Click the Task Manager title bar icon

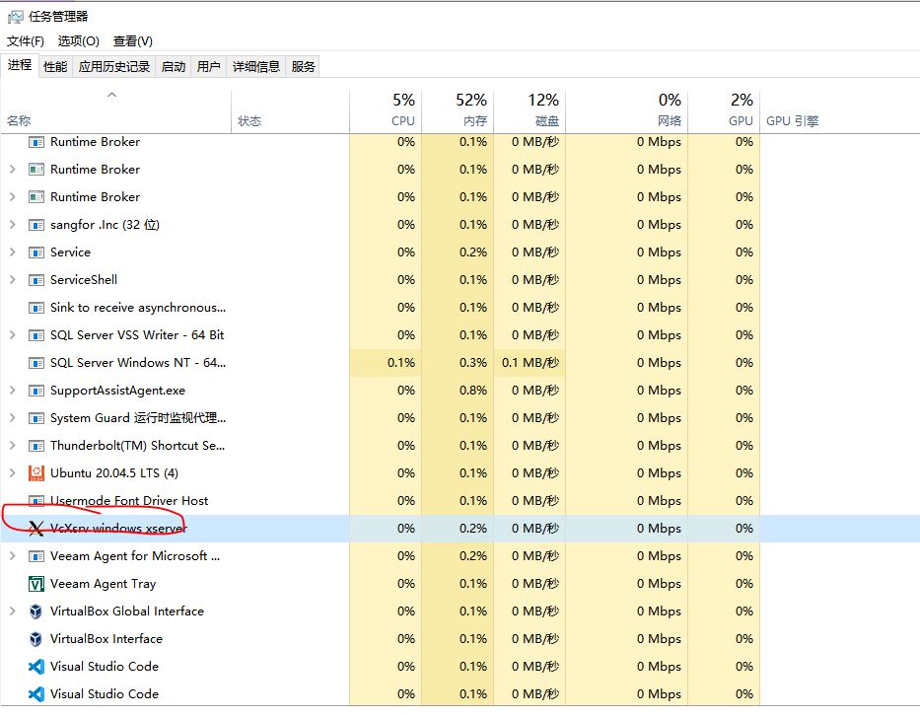click(x=15, y=17)
